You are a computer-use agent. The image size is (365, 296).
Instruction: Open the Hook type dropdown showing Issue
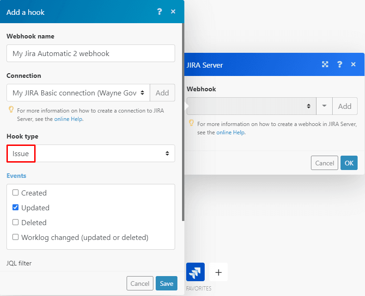point(91,153)
